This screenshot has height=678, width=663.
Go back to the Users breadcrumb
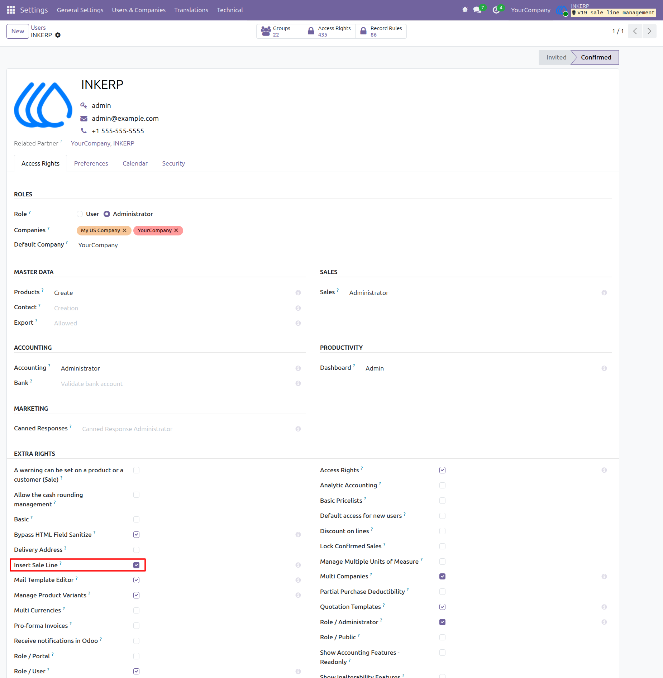(x=38, y=28)
